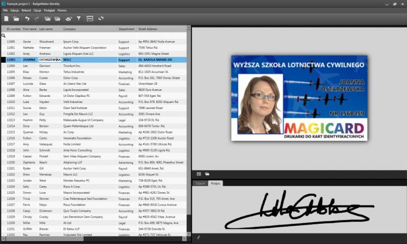Open the Pomoc menu

pos(62,10)
